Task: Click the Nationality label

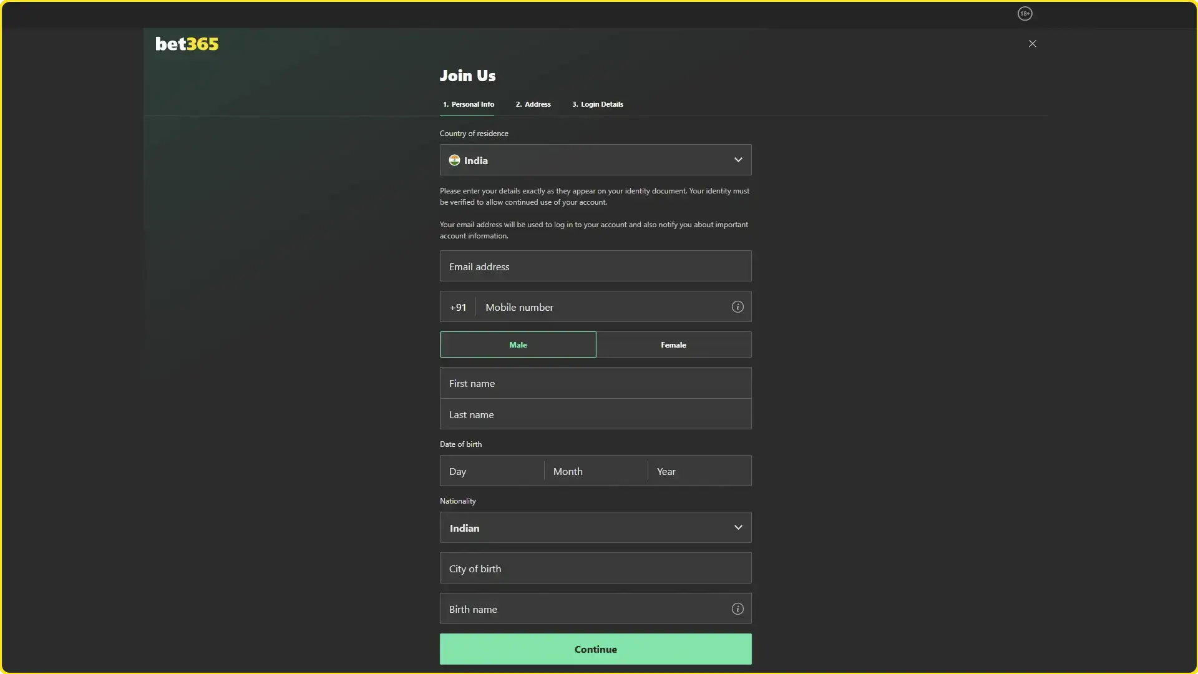Action: (457, 501)
